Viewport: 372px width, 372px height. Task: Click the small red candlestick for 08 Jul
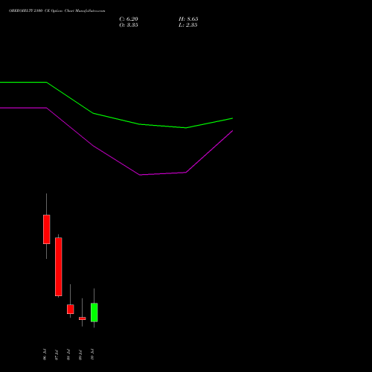(x=71, y=309)
